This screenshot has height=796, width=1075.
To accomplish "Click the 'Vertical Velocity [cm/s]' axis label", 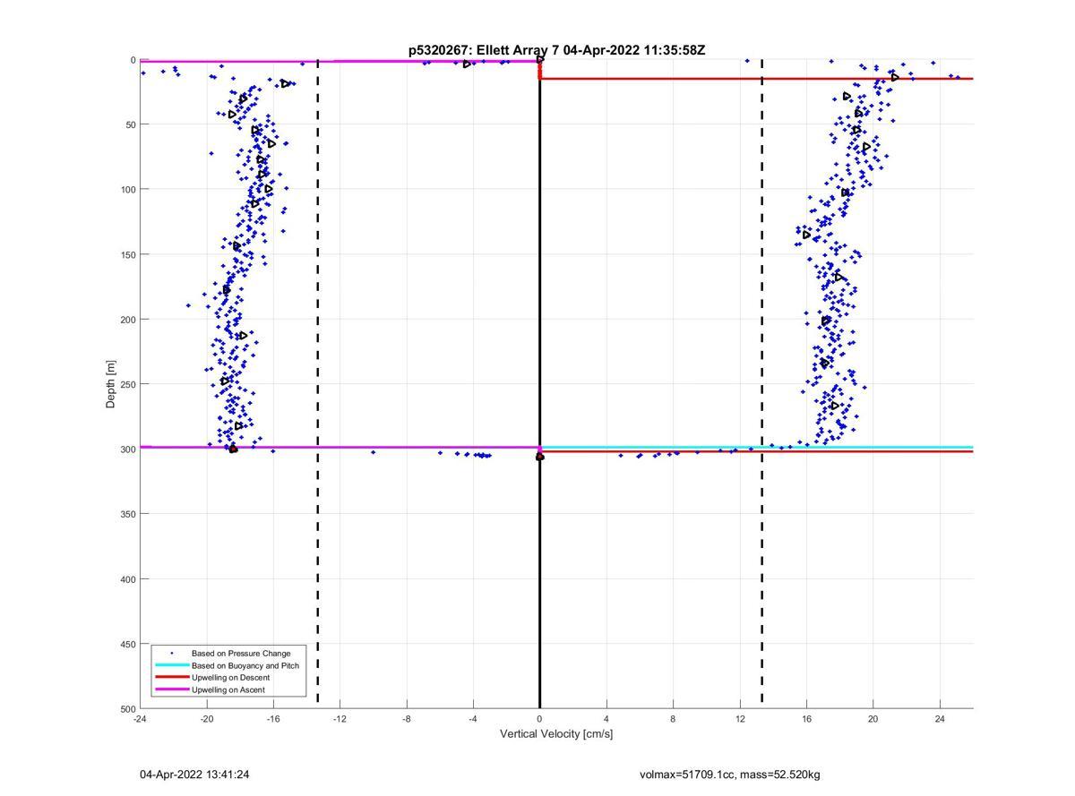I will 556,734.
